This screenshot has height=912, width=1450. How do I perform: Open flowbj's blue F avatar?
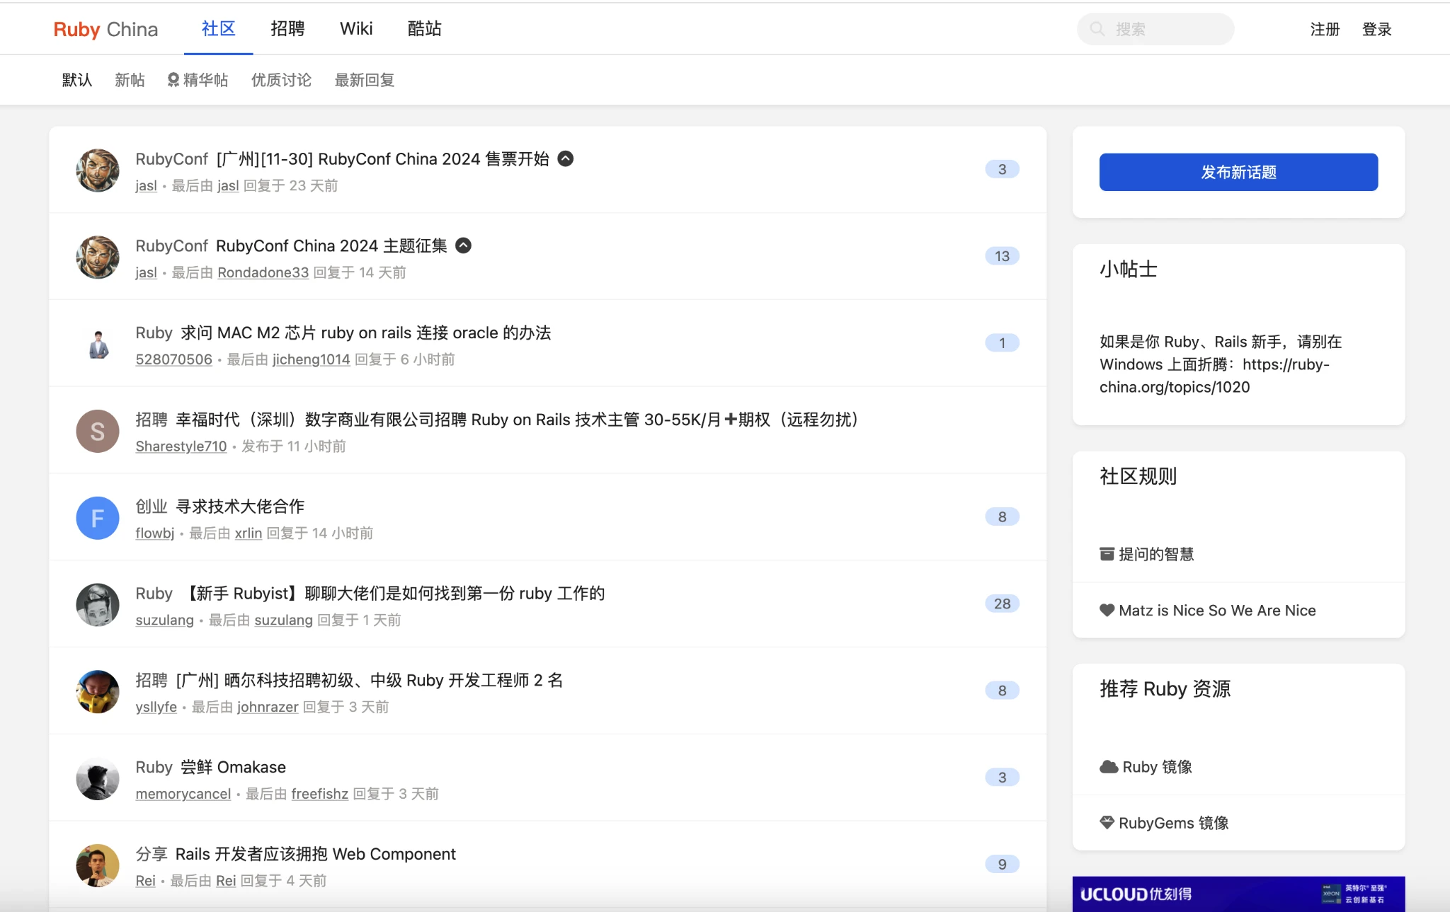pyautogui.click(x=98, y=518)
